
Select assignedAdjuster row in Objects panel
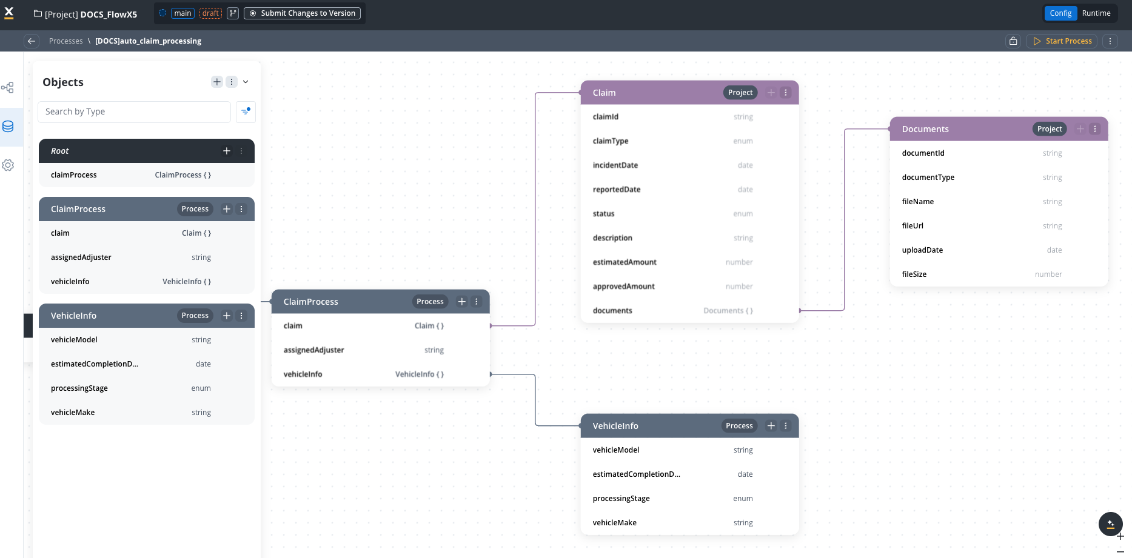[147, 257]
